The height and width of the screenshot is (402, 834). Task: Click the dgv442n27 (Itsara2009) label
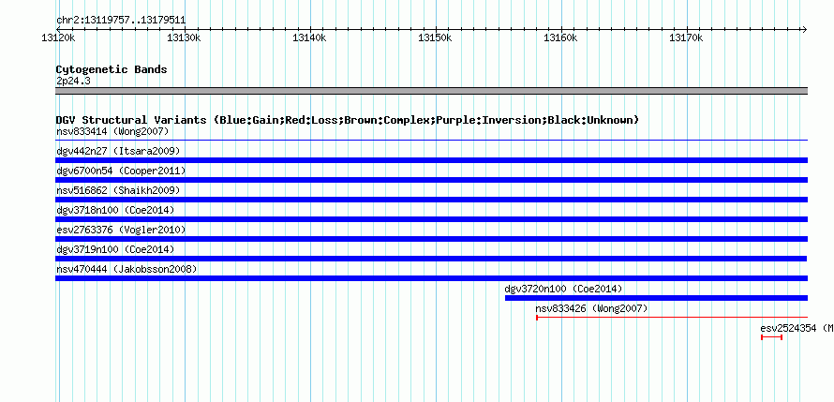pyautogui.click(x=118, y=151)
